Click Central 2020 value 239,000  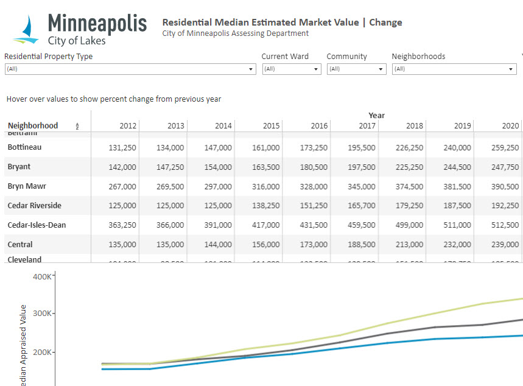pos(505,245)
